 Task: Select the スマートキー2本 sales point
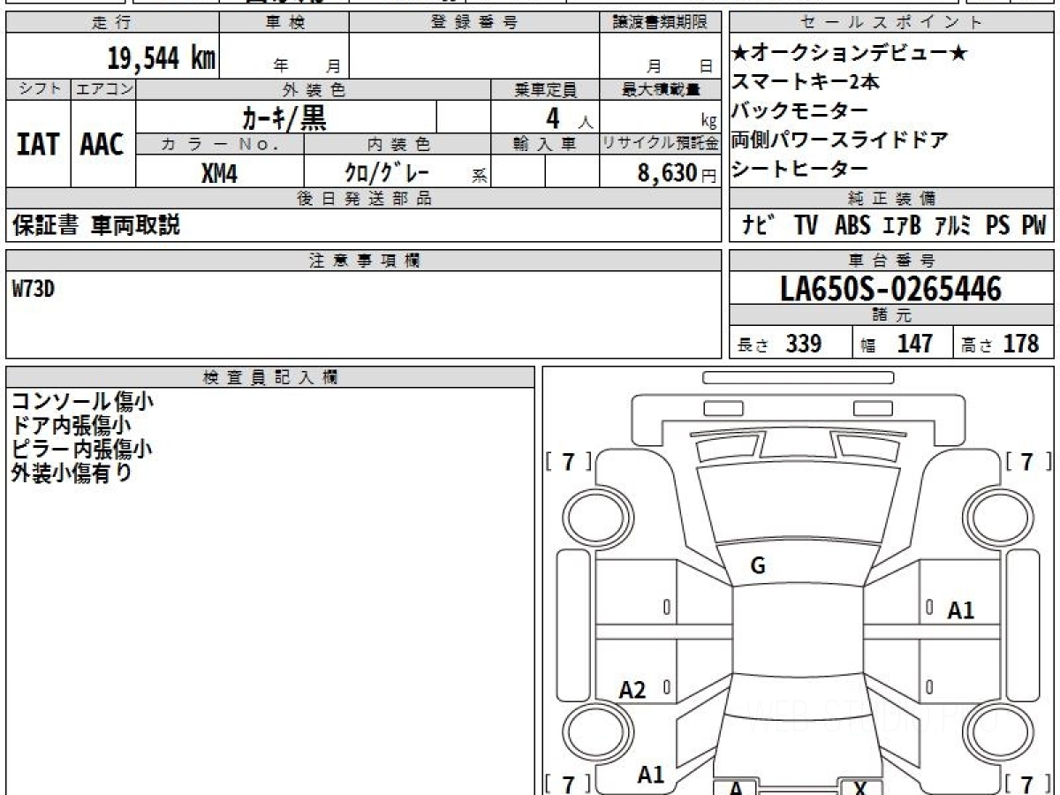coord(806,82)
